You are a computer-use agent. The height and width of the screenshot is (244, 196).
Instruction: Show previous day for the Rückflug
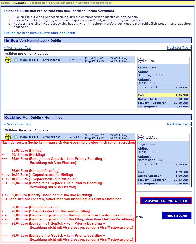click(x=17, y=124)
